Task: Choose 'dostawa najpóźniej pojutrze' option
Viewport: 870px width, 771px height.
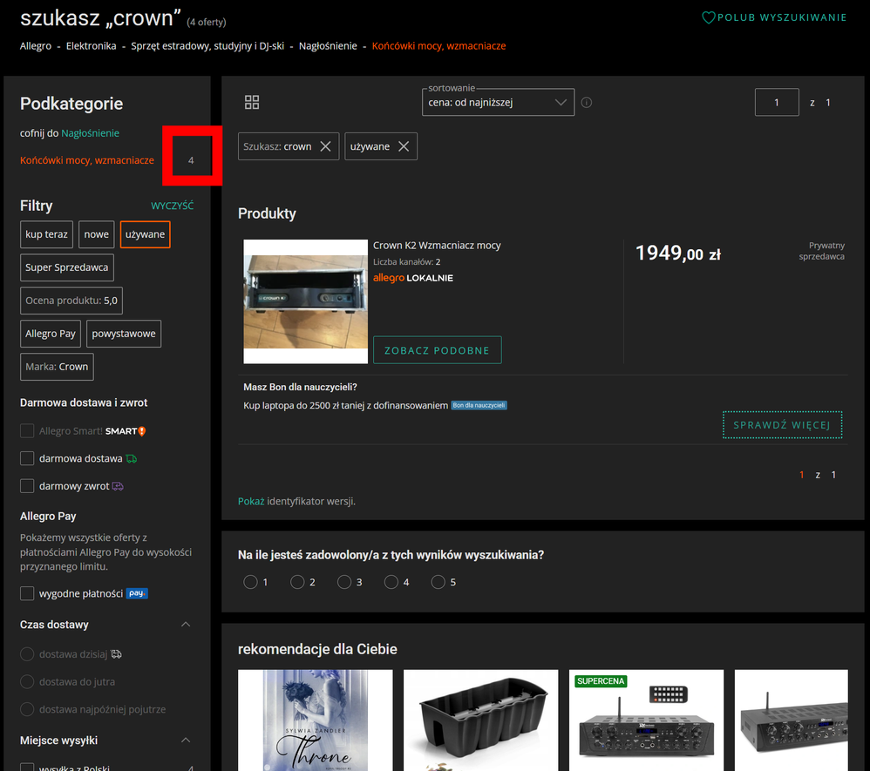Action: click(27, 709)
